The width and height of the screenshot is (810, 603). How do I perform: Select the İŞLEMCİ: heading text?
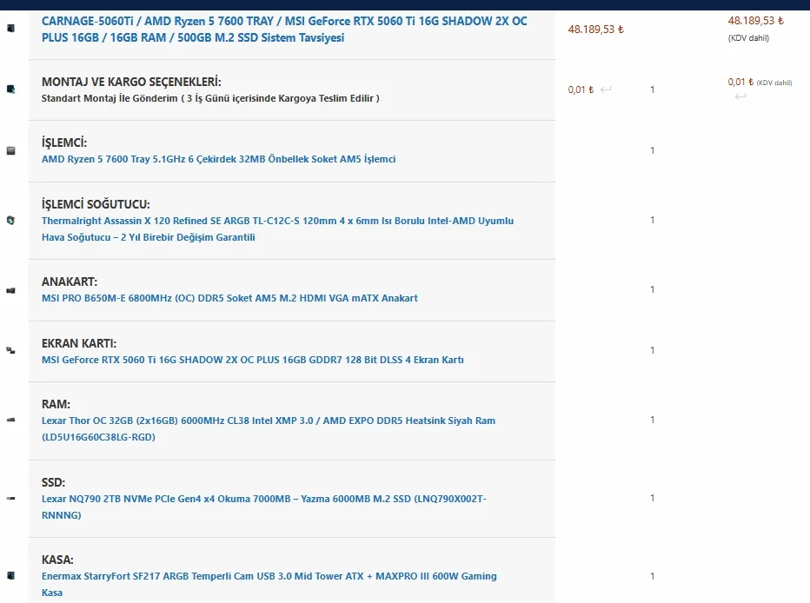click(x=64, y=143)
